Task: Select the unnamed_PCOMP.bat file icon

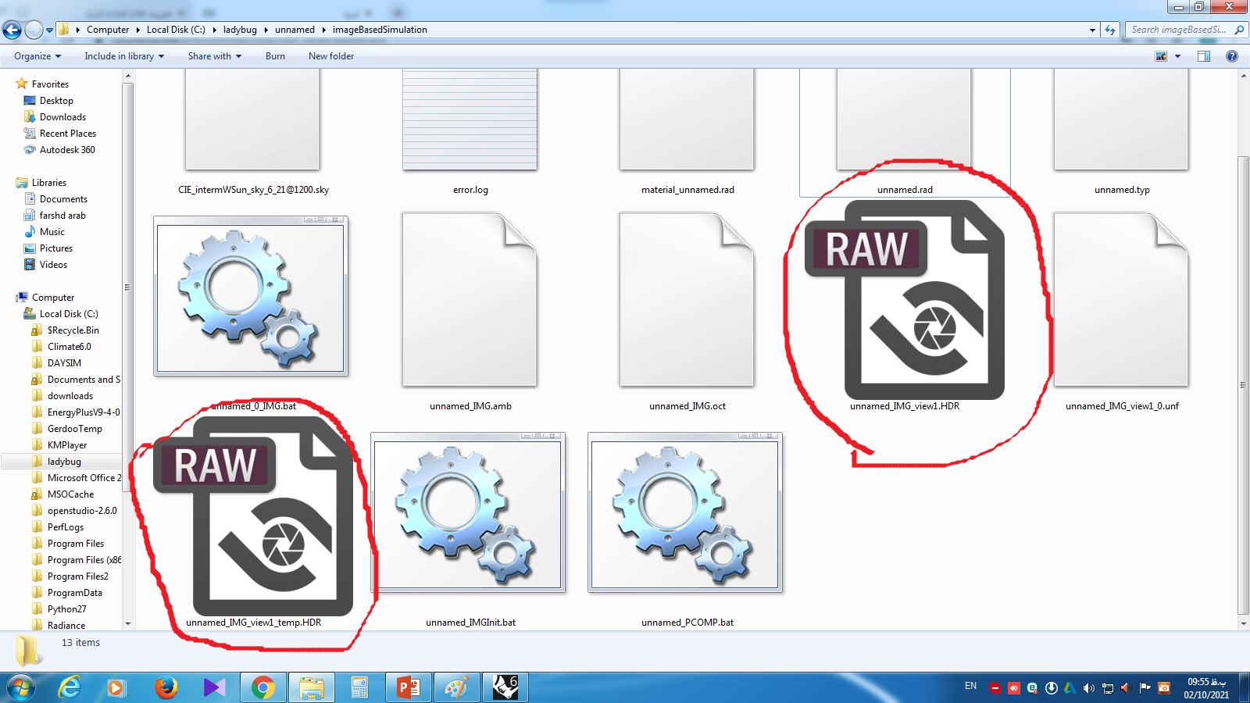Action: pos(685,512)
